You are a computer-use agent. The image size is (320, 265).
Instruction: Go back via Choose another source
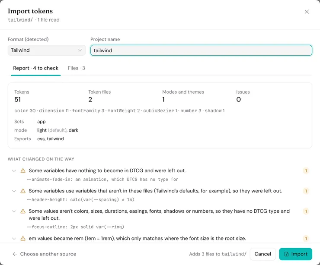click(45, 254)
